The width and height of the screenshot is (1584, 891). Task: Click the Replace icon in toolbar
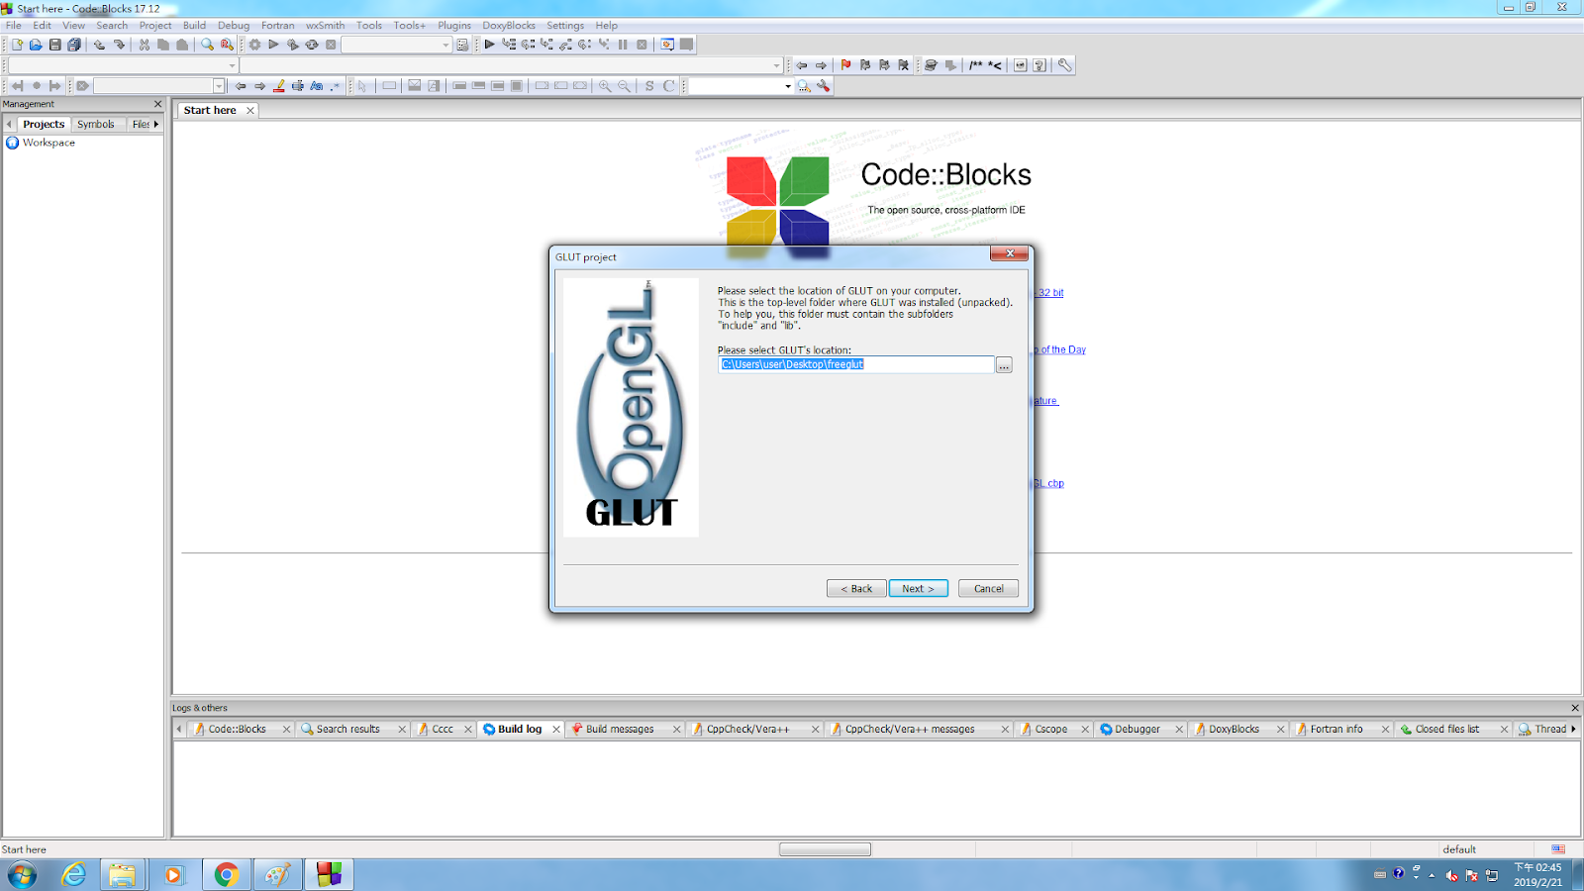click(227, 45)
